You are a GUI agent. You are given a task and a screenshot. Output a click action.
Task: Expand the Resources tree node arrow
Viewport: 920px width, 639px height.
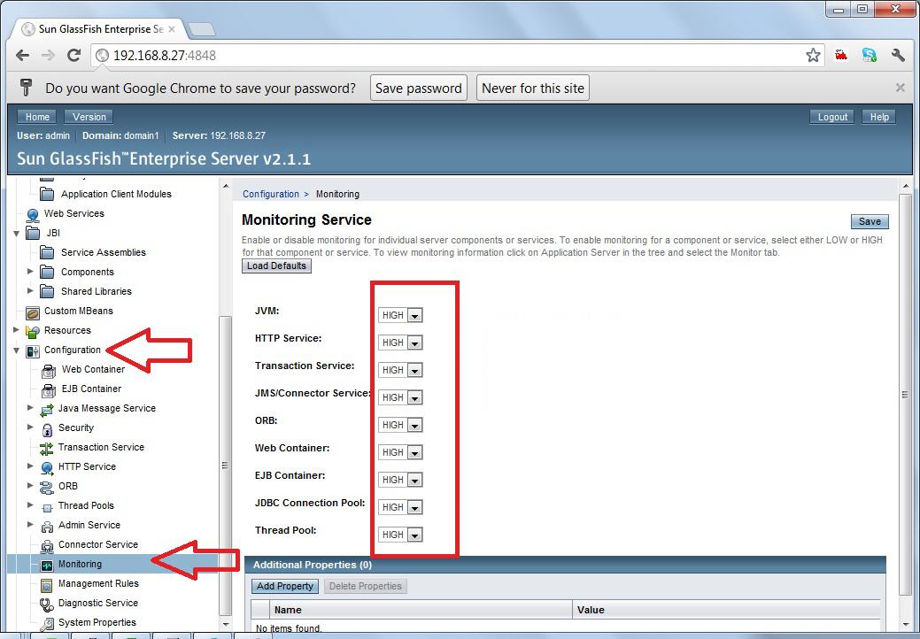coord(17,330)
